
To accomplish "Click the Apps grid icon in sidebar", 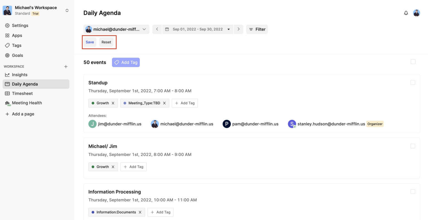I will 7,35.
